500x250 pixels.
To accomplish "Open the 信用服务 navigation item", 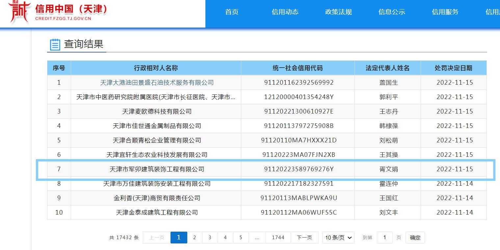I will 445,12.
